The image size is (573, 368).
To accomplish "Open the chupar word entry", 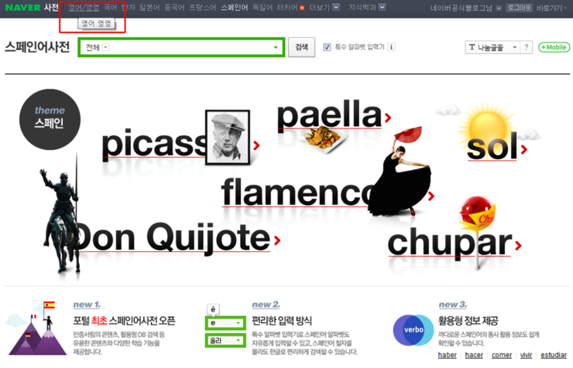I will coord(449,243).
